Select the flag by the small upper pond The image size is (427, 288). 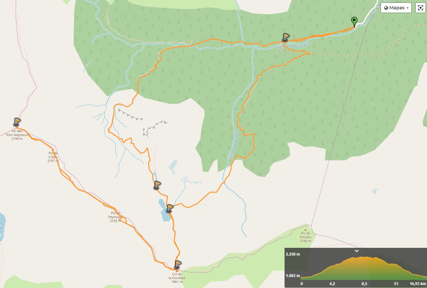(x=157, y=184)
